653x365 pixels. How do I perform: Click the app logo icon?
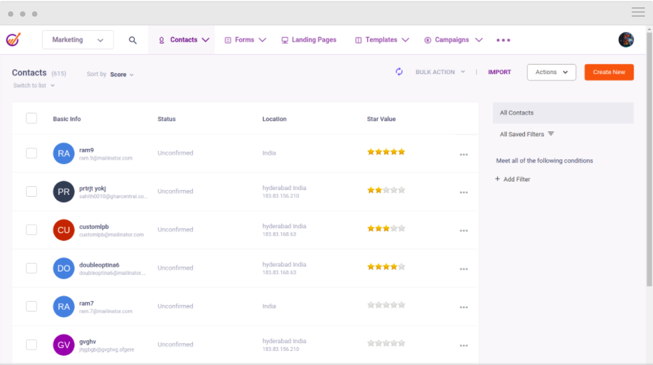point(13,40)
